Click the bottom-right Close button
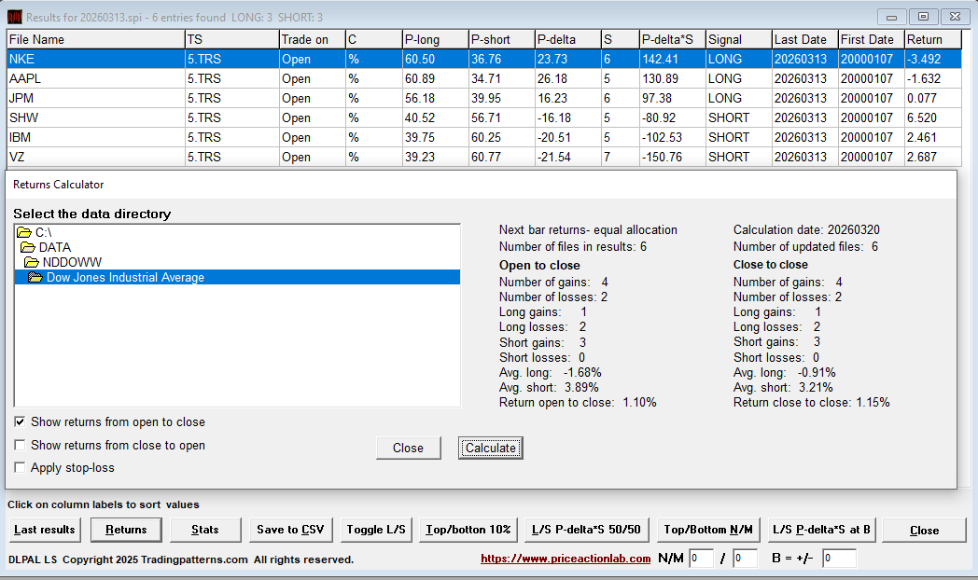Viewport: 978px width, 580px height. [925, 531]
